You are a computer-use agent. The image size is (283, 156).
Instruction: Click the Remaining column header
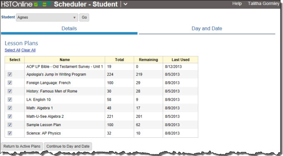[148, 60]
